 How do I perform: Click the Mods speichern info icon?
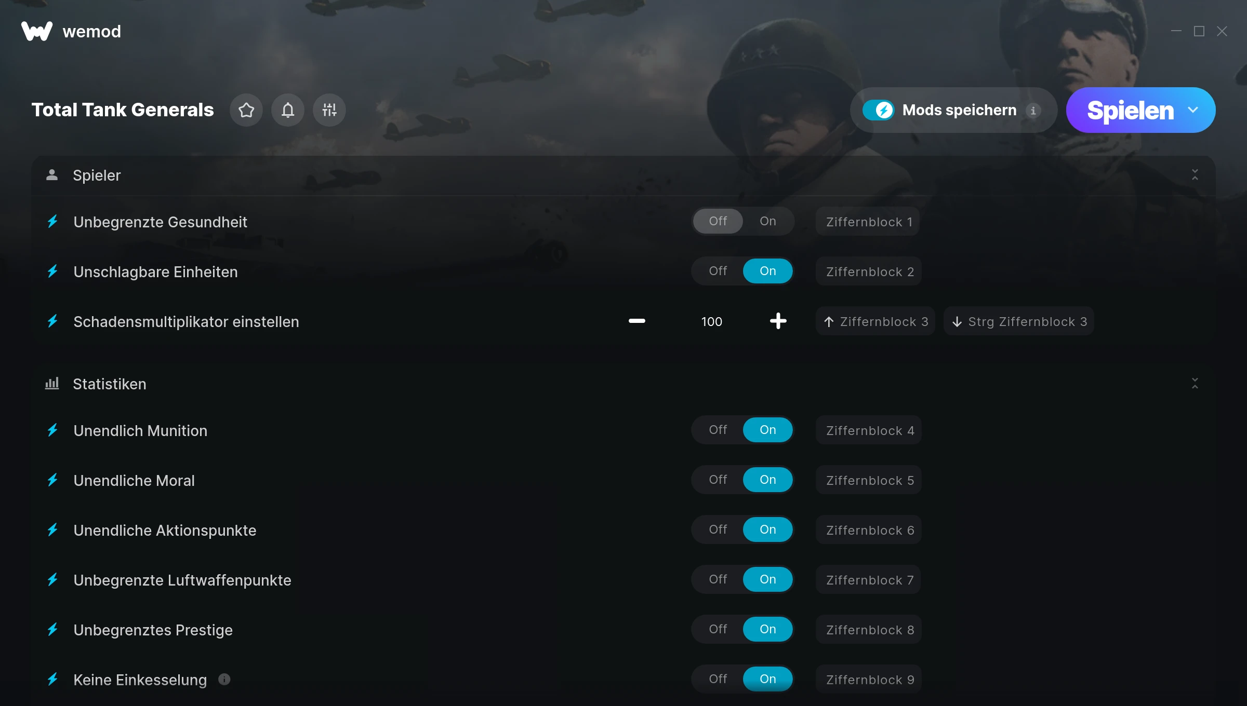pos(1033,110)
